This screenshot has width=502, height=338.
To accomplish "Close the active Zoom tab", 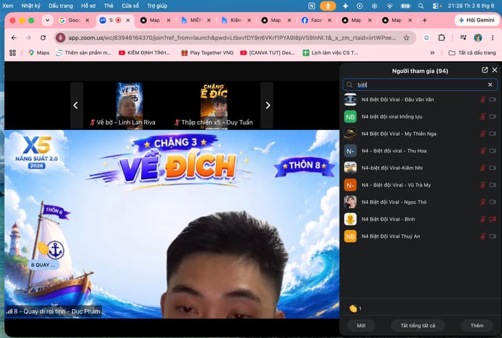I will pyautogui.click(x=128, y=20).
